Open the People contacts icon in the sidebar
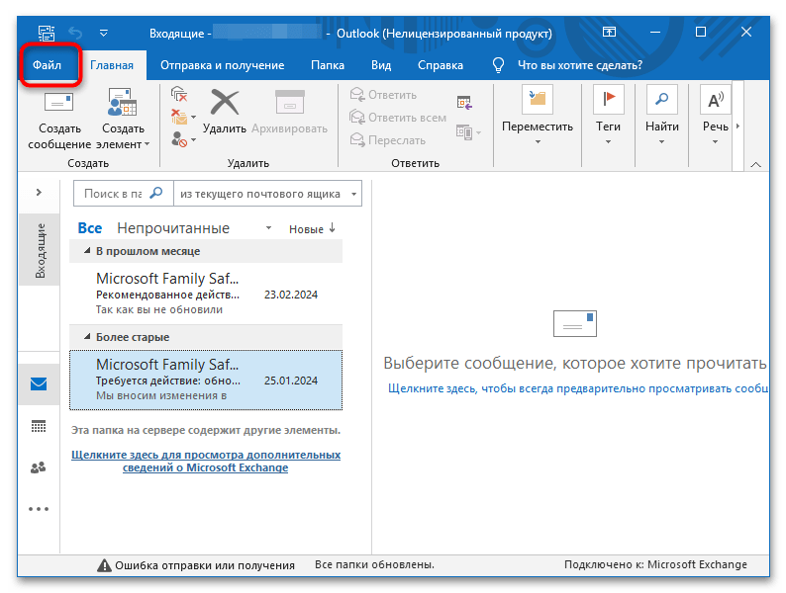 tap(39, 467)
